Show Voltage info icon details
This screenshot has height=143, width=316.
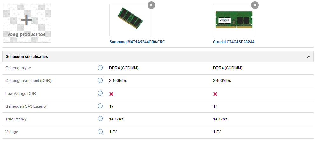[x=100, y=132]
